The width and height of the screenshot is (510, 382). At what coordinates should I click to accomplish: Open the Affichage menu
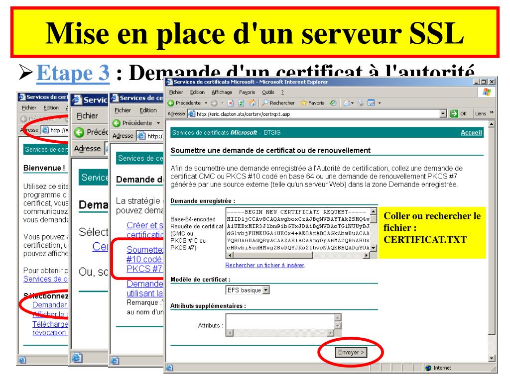coord(222,92)
